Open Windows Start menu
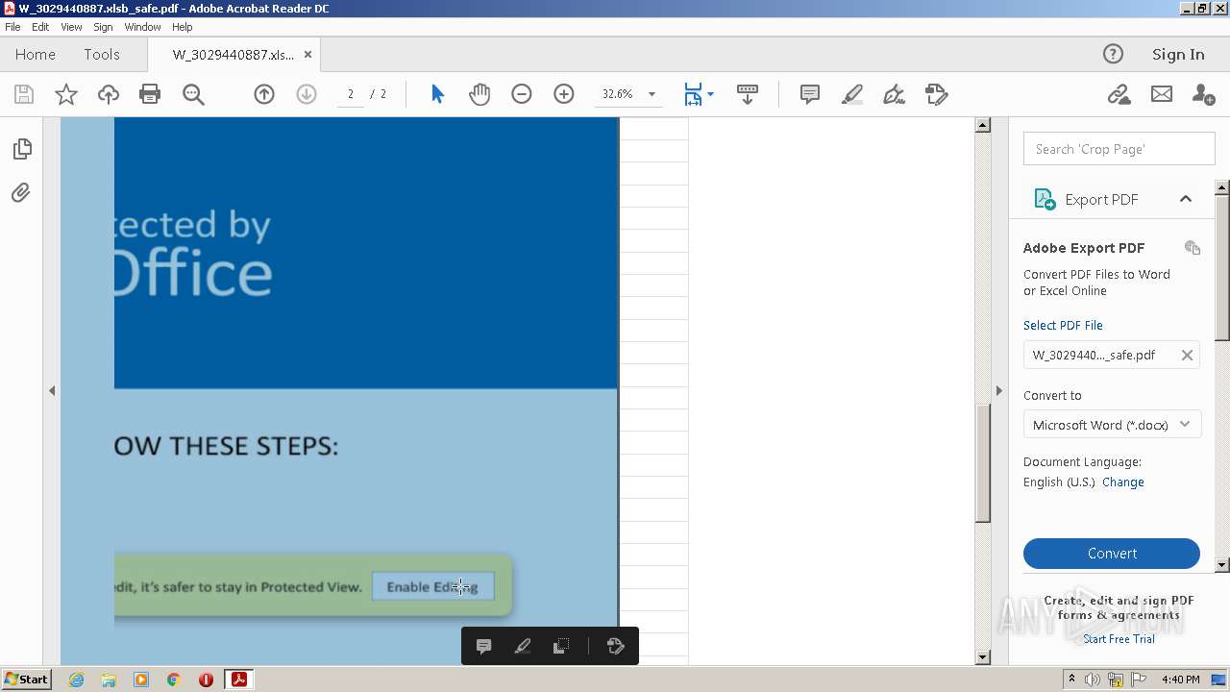Viewport: 1230px width, 692px height. pyautogui.click(x=26, y=680)
